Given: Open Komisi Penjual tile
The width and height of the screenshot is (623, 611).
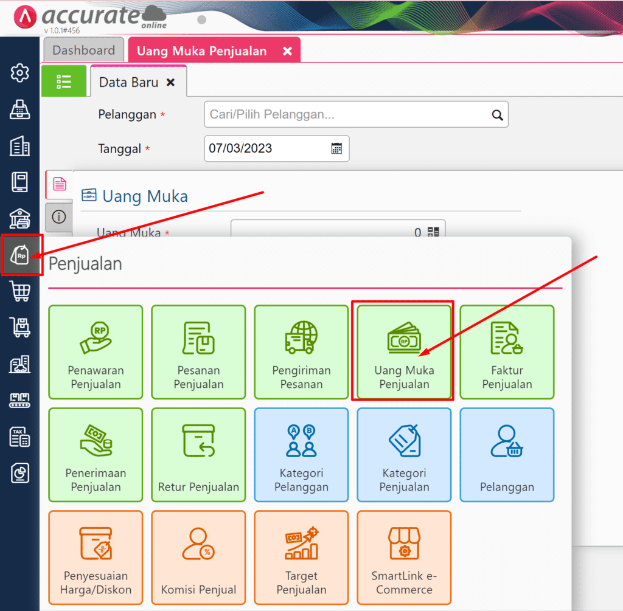Looking at the screenshot, I should pyautogui.click(x=198, y=557).
